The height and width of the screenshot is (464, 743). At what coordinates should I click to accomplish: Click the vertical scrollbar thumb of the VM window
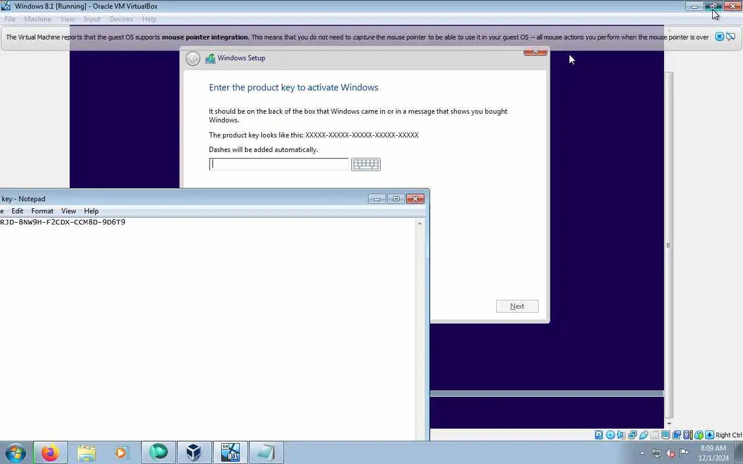[669, 245]
